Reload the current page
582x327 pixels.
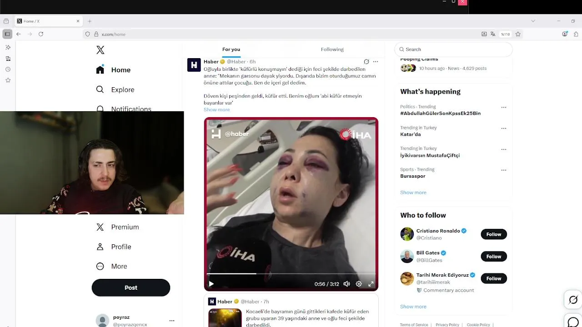(41, 34)
